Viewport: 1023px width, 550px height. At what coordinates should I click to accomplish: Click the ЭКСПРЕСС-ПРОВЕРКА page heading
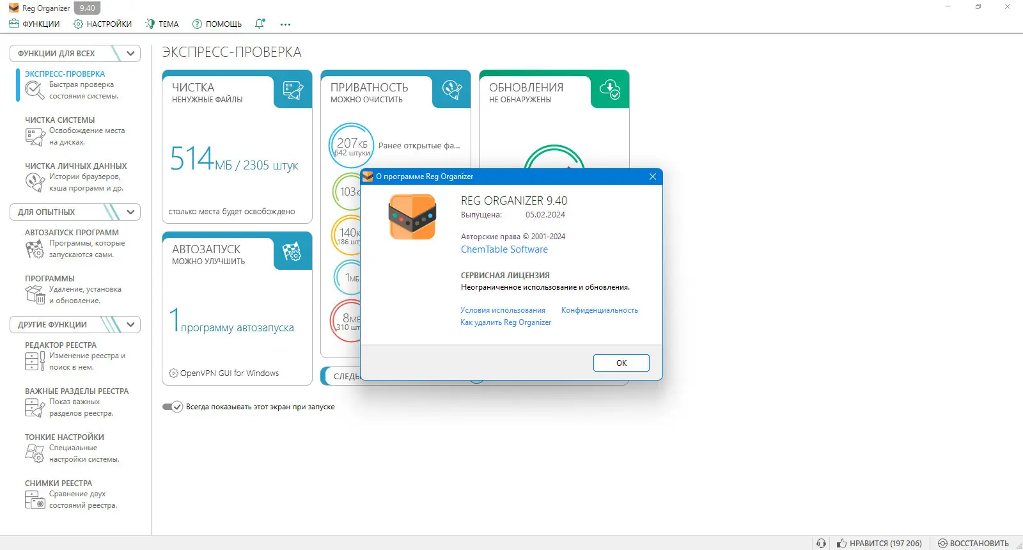[x=231, y=52]
